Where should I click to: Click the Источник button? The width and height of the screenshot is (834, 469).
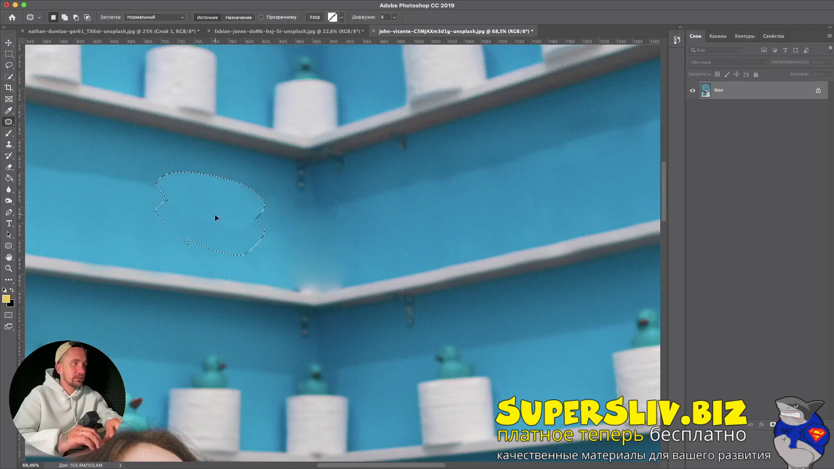(x=207, y=17)
